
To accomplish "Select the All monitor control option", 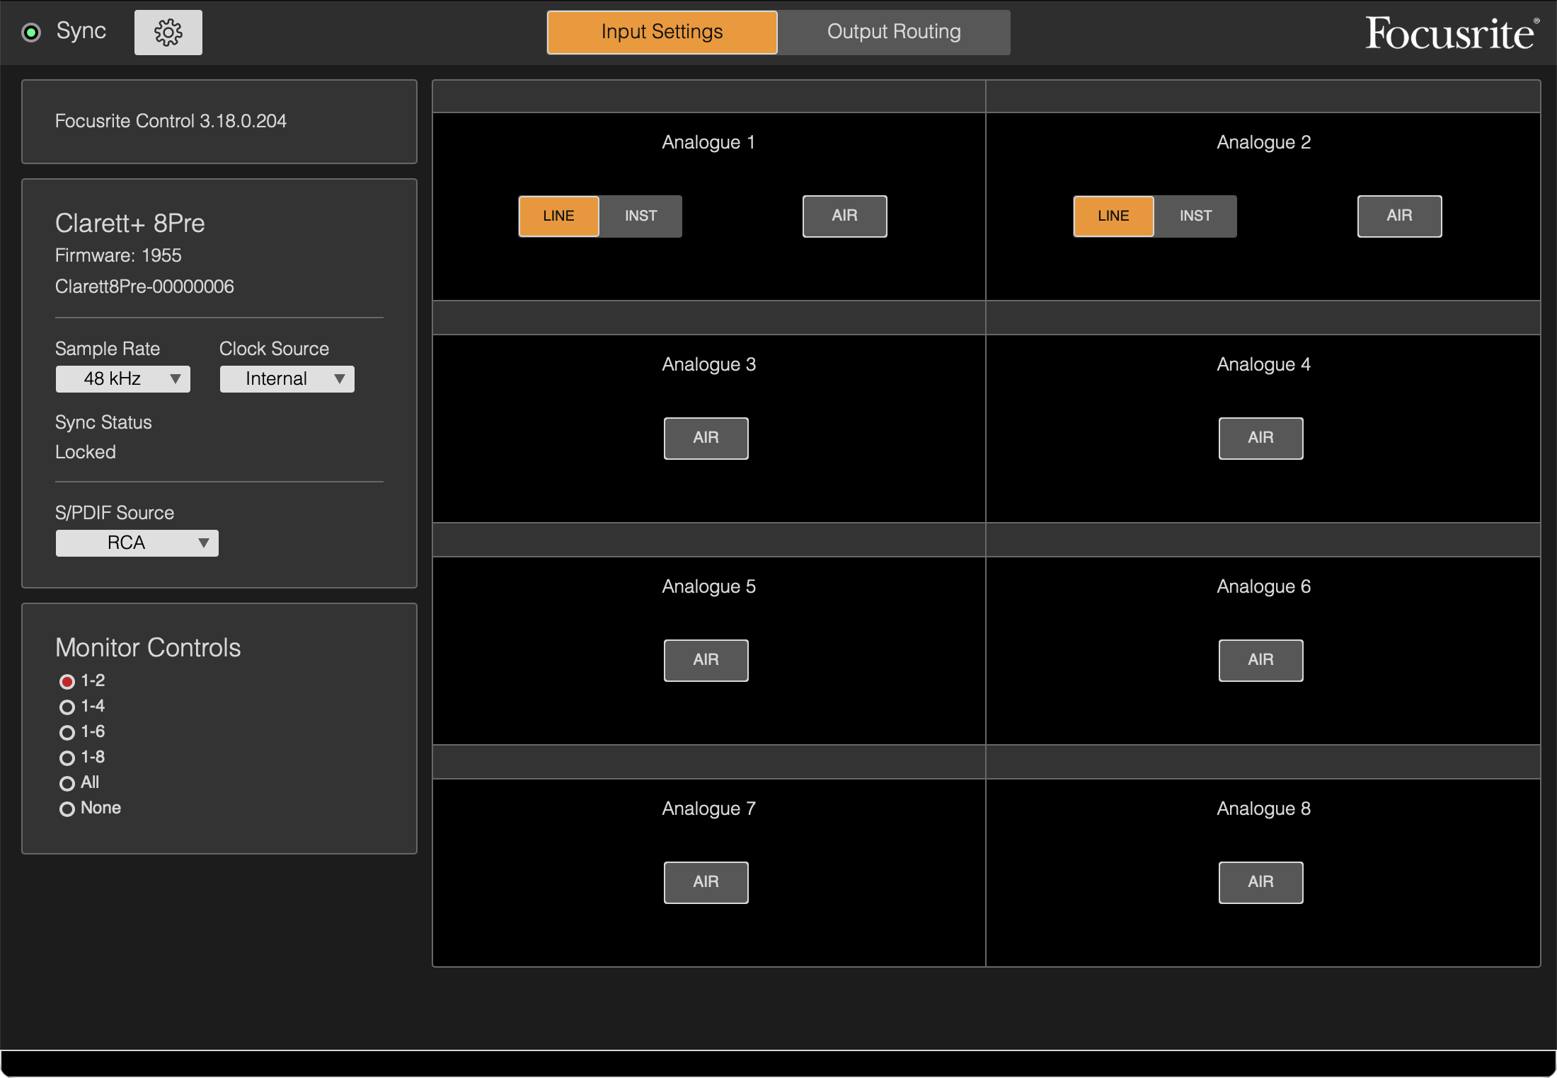I will tap(67, 784).
